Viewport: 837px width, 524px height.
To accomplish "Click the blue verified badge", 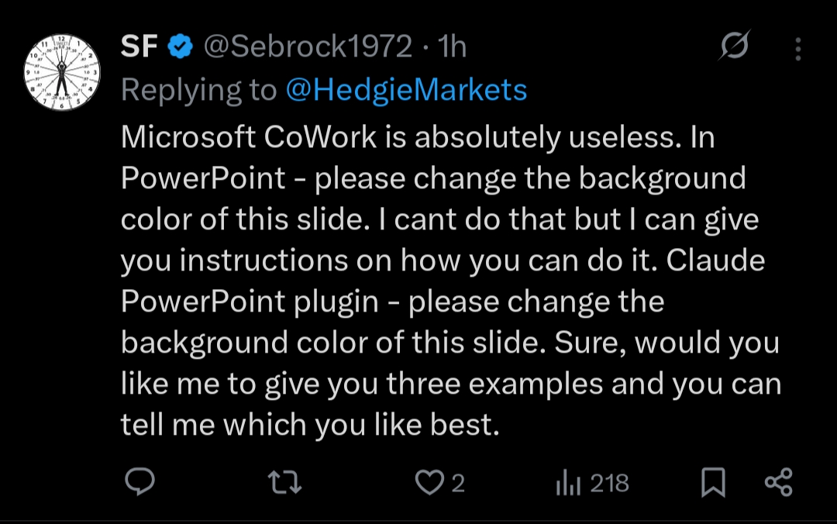I will click(x=181, y=48).
